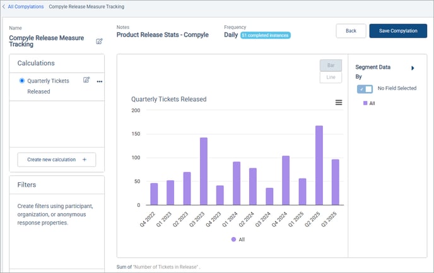Image resolution: width=434 pixels, height=273 pixels.
Task: Select the Quarterly Tickets Released radio button
Action: coord(23,81)
